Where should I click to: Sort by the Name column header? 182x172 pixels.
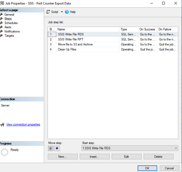[88, 29]
